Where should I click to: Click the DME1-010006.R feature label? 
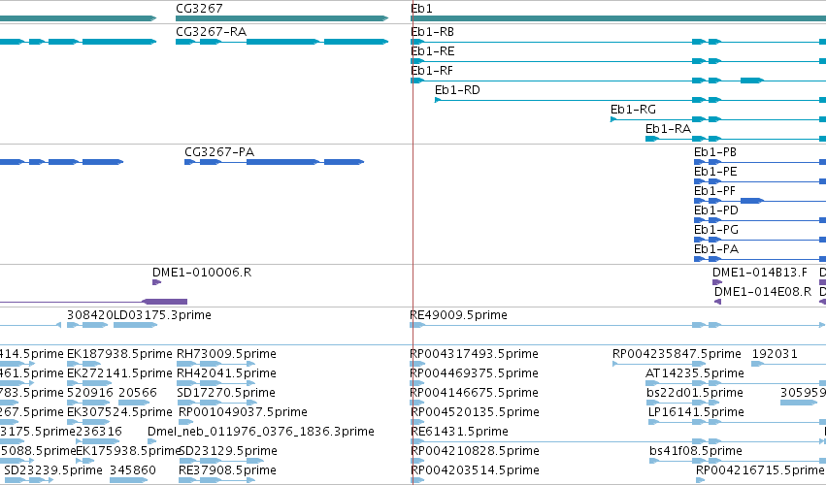pos(202,273)
